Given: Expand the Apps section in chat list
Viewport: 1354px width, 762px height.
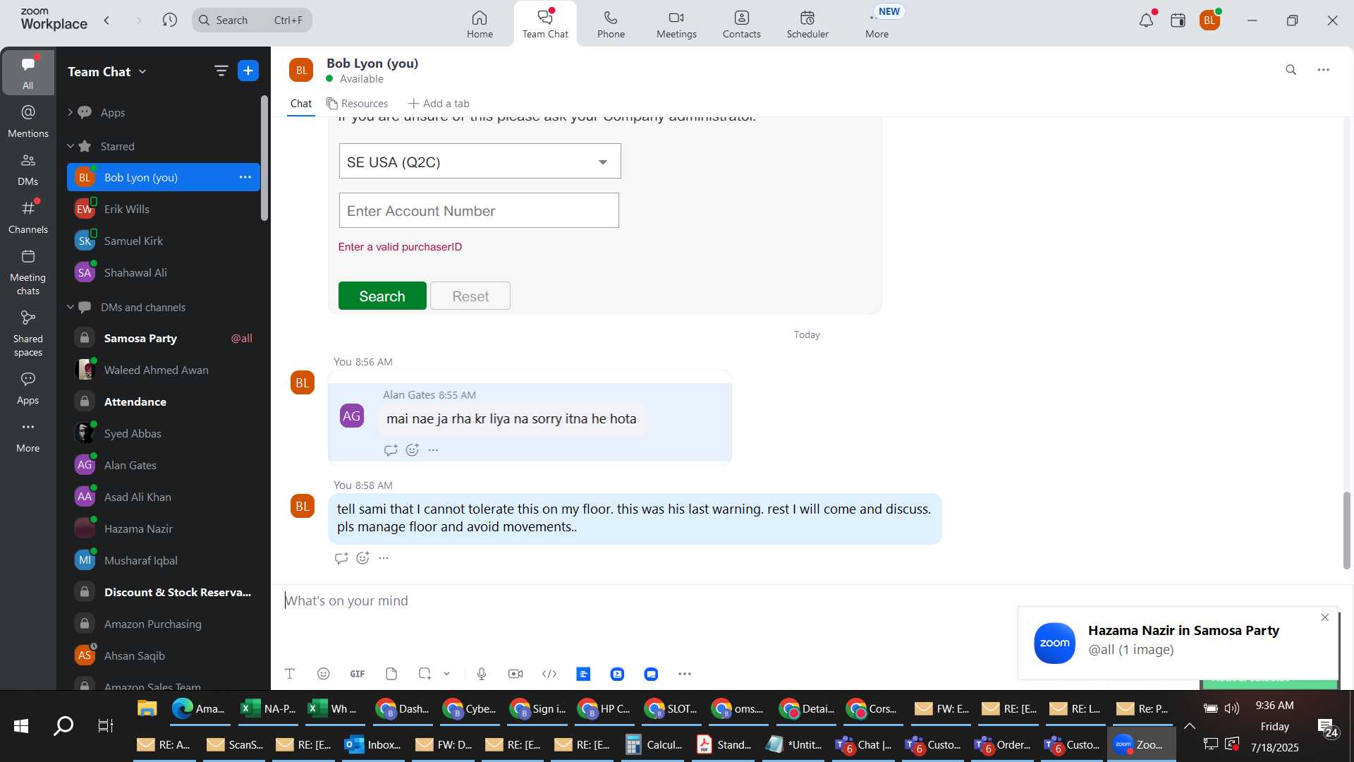Looking at the screenshot, I should coord(70,112).
